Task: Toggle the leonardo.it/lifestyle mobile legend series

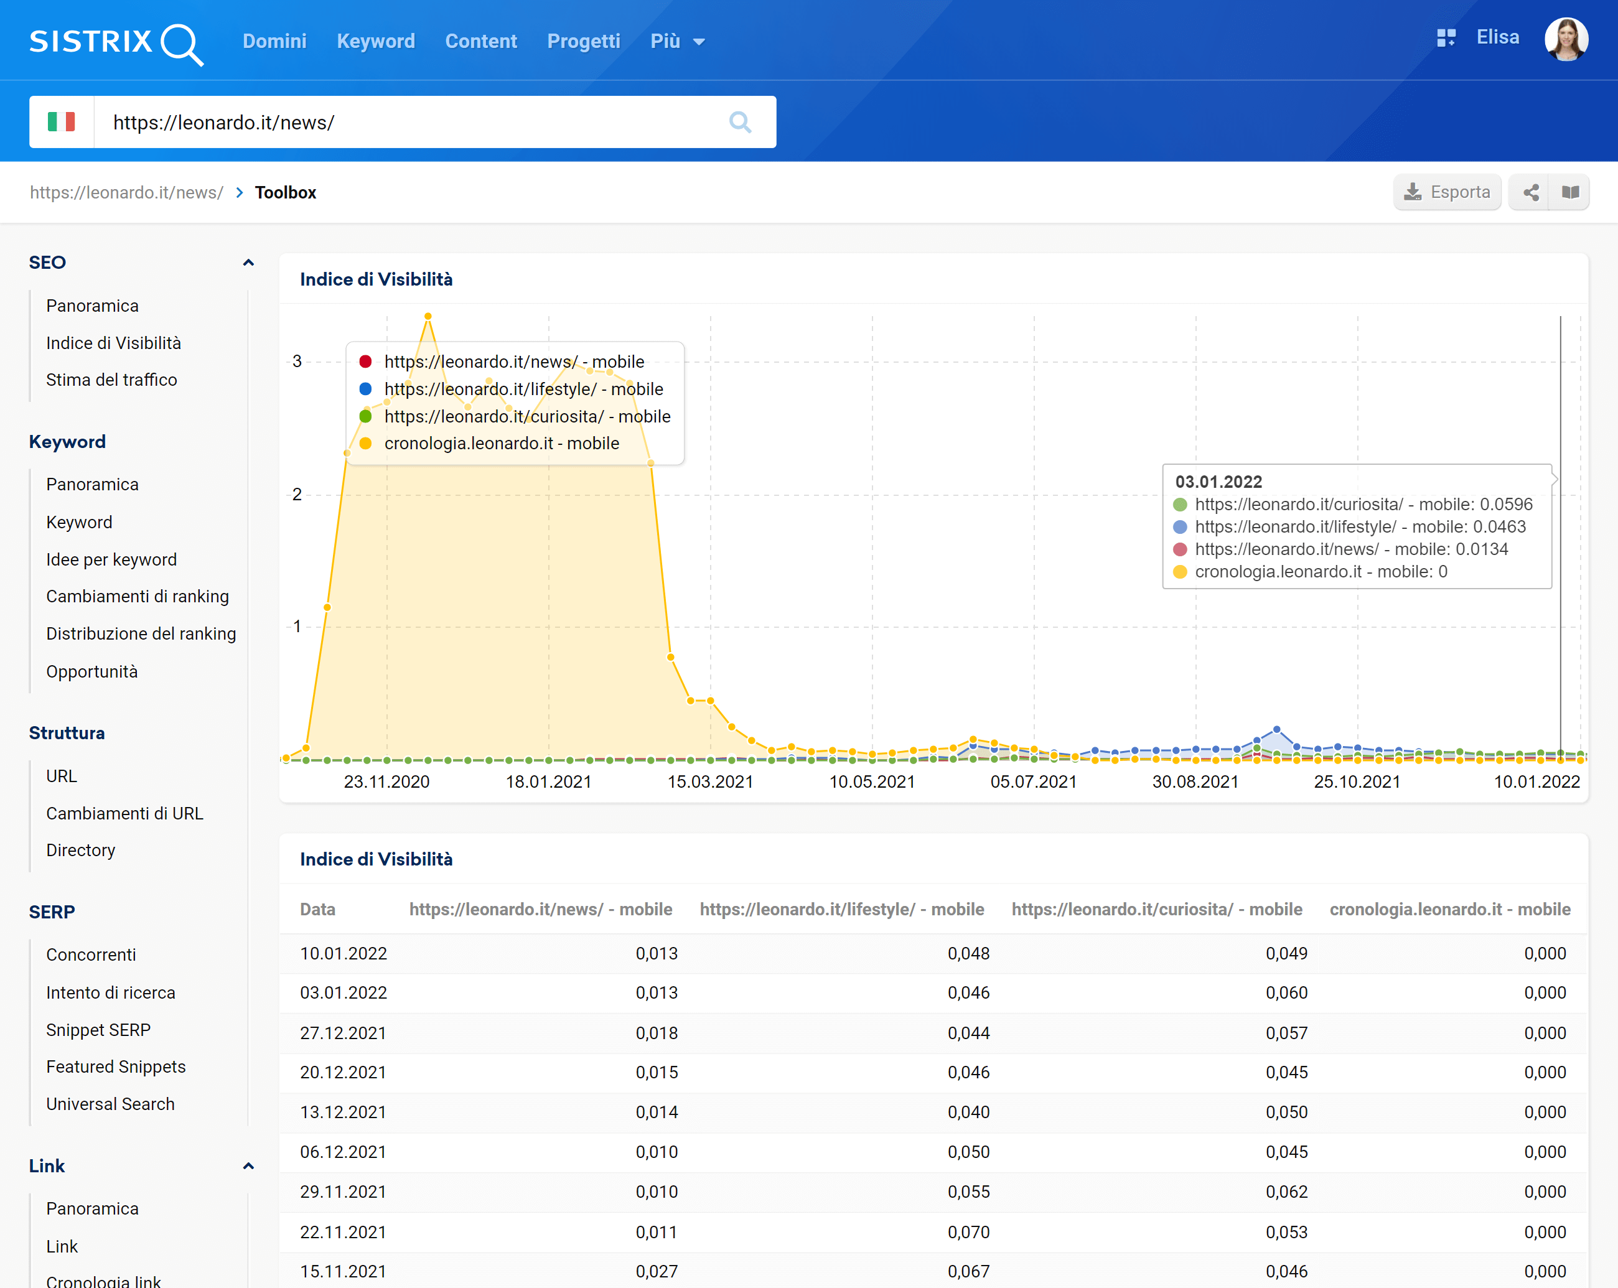Action: coord(511,390)
